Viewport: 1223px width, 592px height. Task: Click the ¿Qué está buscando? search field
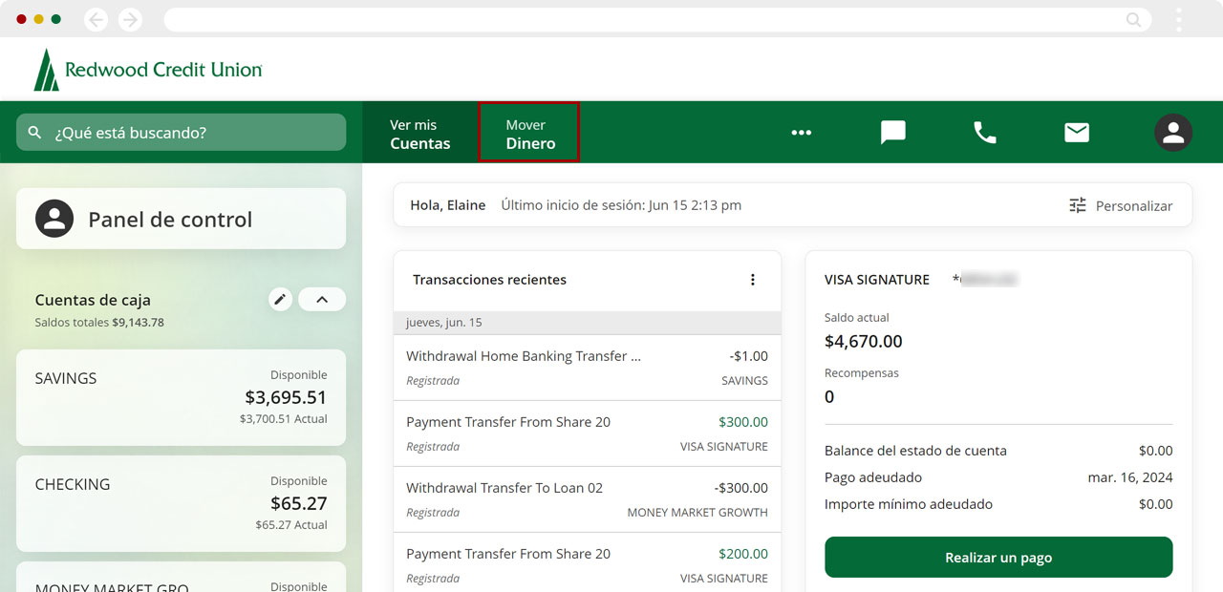(182, 133)
